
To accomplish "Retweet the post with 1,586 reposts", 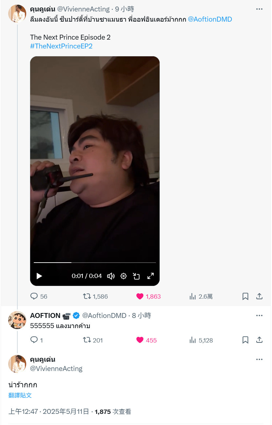I will click(95, 296).
